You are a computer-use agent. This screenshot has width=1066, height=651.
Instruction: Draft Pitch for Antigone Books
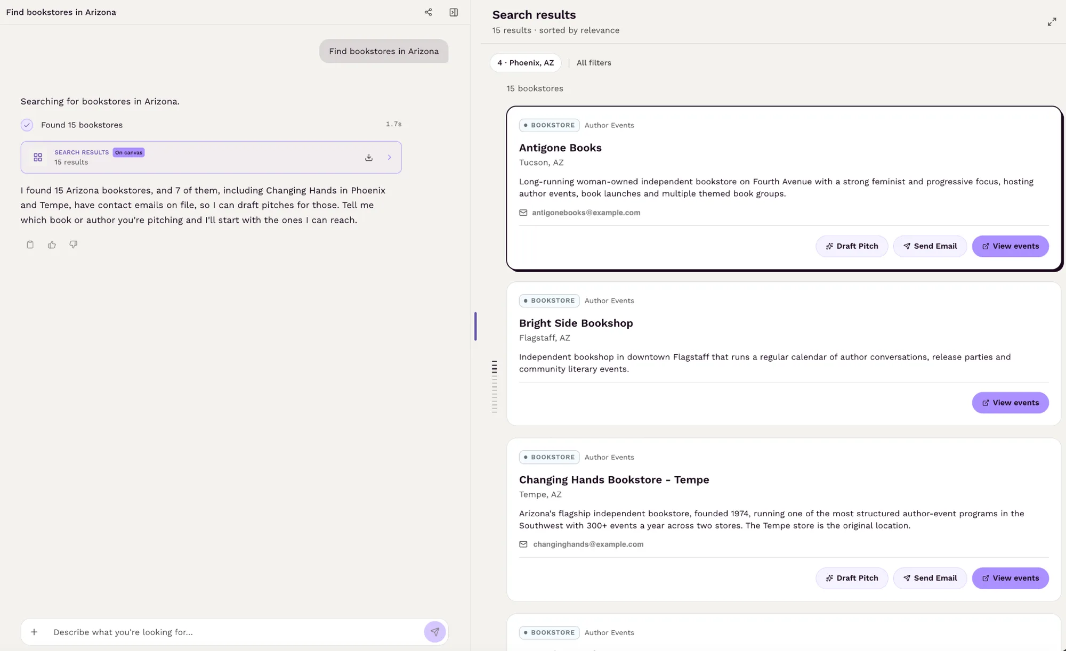pos(852,246)
